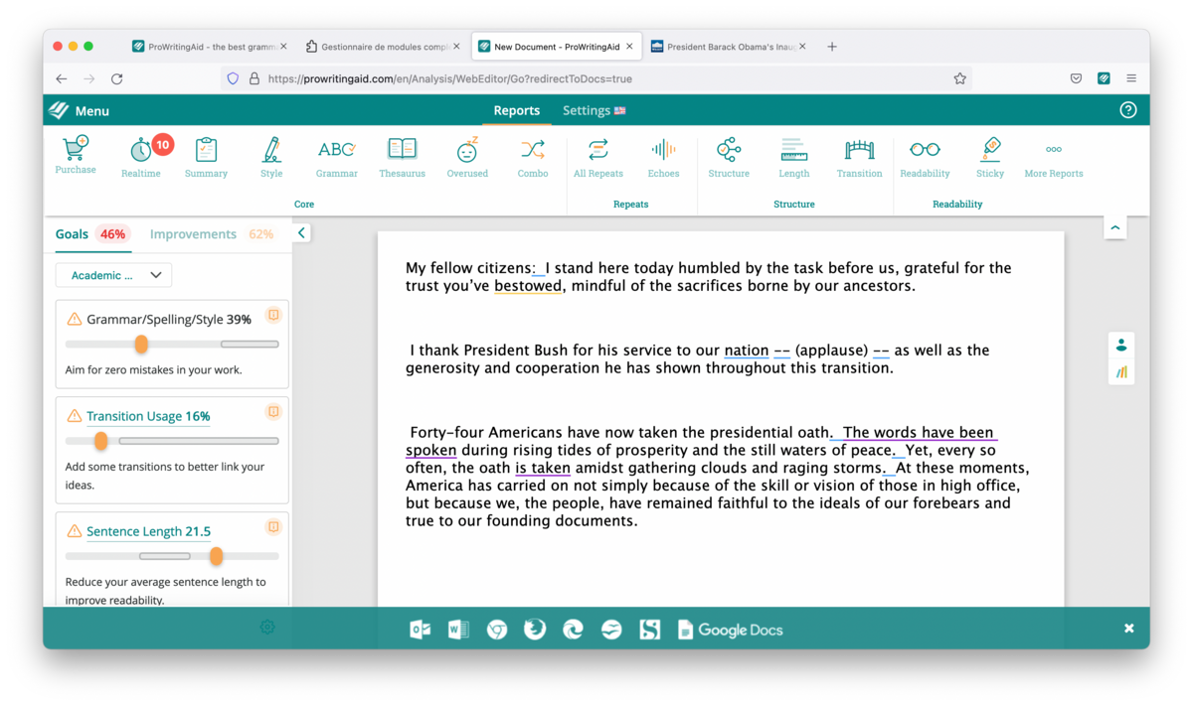
Task: Click the Scrivener integration icon
Action: pos(649,630)
